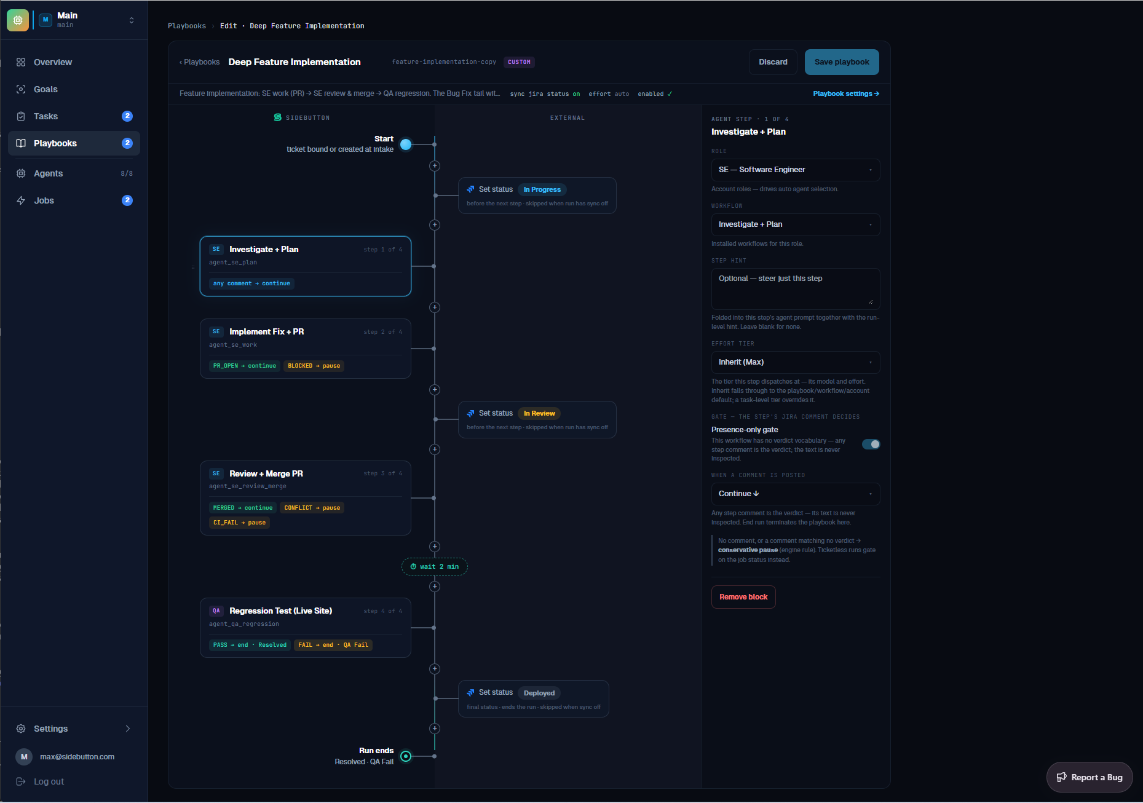Click the Run ends green circle node
1143x803 pixels.
click(406, 756)
